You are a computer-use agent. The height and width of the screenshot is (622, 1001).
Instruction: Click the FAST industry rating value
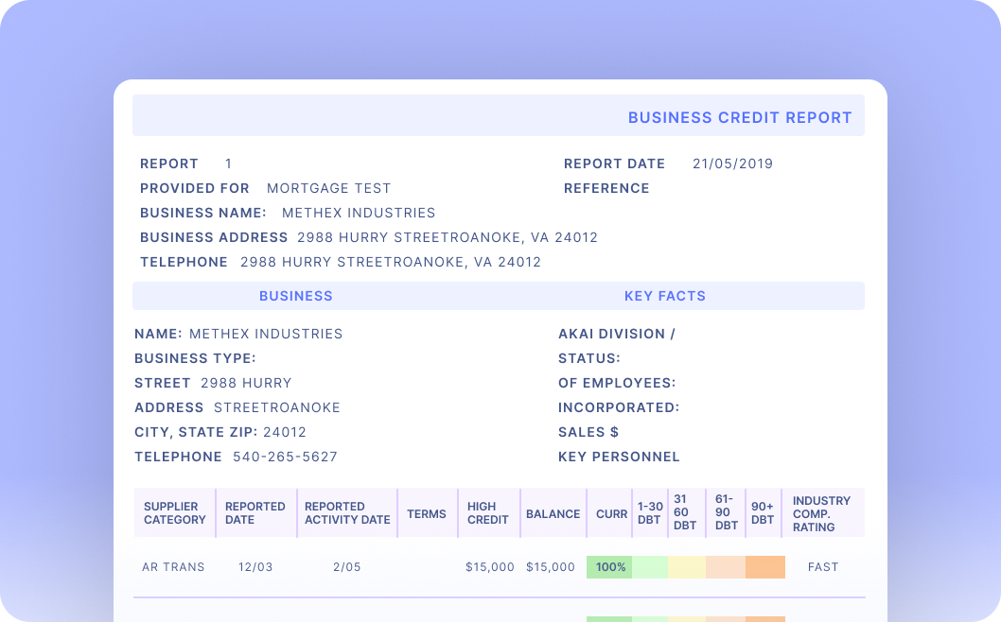[823, 567]
